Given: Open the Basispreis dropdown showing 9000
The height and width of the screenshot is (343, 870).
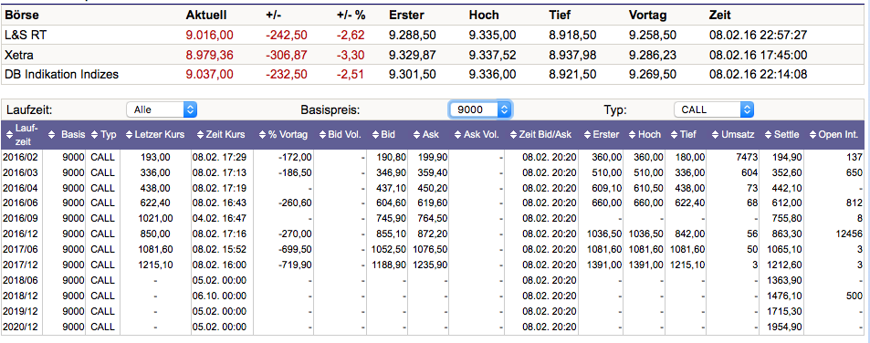Looking at the screenshot, I should (x=480, y=109).
